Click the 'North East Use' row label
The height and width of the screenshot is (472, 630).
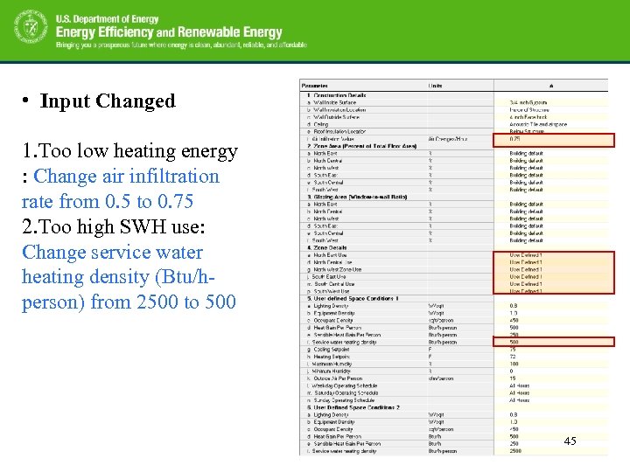point(330,255)
